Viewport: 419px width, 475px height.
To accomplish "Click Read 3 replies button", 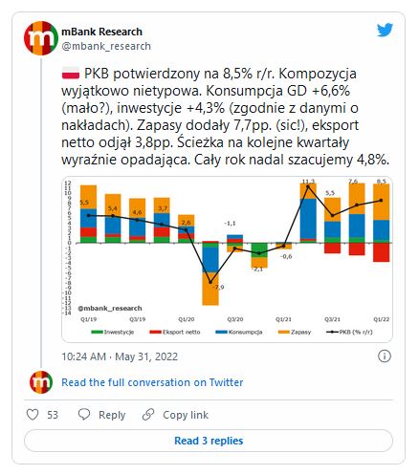I will coord(209,441).
